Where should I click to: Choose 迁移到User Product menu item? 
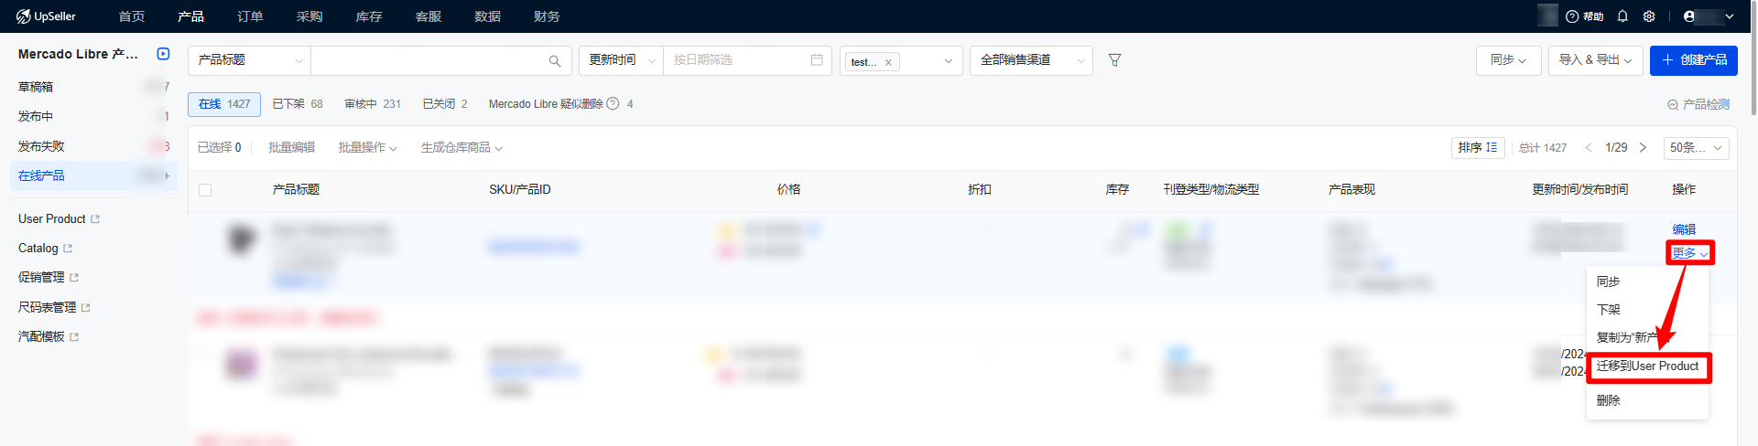click(1647, 366)
